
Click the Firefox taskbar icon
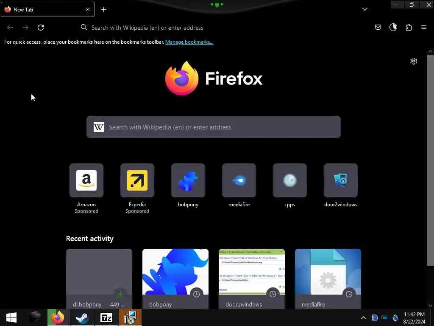58,318
